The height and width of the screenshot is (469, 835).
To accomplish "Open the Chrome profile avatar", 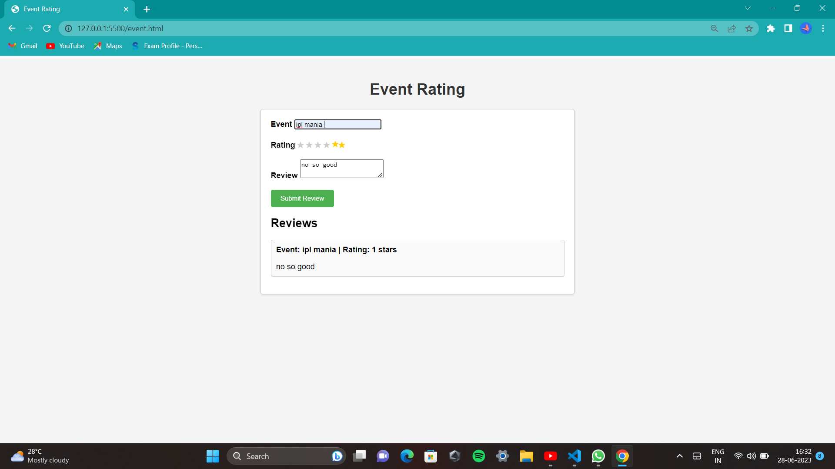I will click(x=805, y=29).
